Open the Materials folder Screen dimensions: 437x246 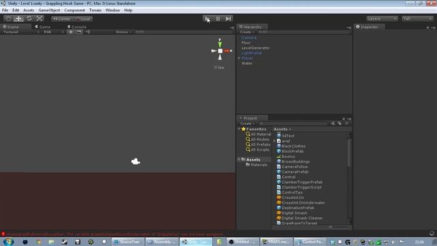[257, 165]
